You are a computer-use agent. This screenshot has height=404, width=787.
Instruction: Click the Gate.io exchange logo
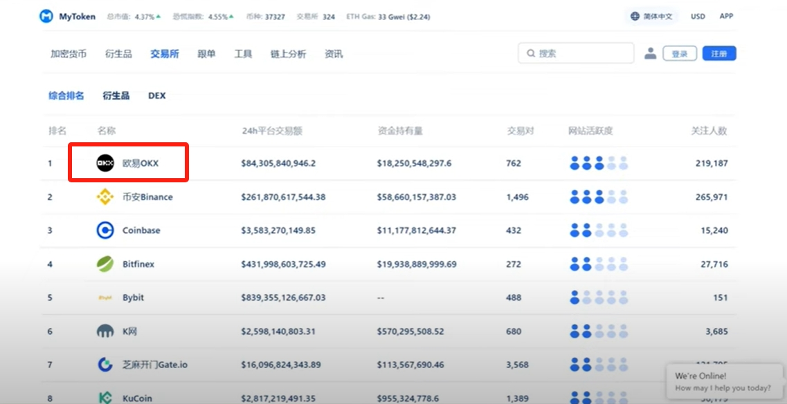105,365
